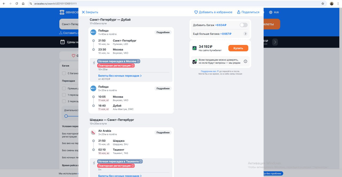Viewport: 342px width, 177px height.
Task: Click the heart icon to add to favorites
Action: [x=196, y=12]
